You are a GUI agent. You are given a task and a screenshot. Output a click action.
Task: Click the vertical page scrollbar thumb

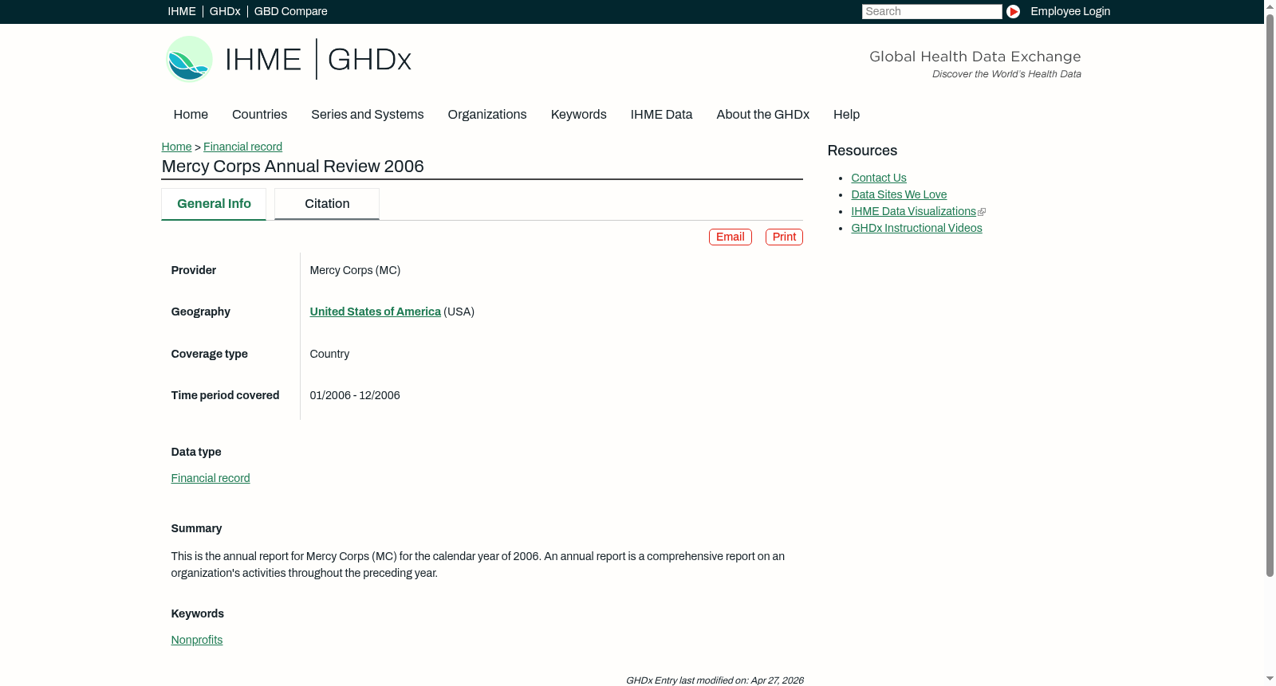tap(1270, 295)
